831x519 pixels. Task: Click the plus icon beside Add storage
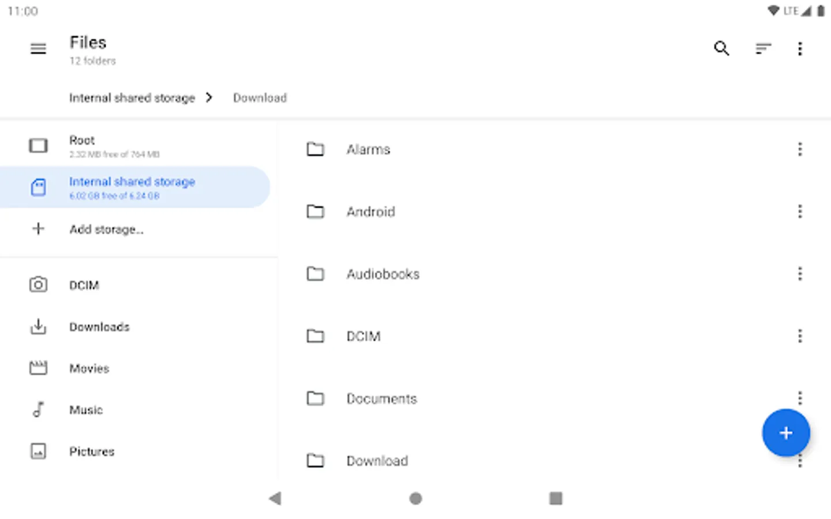pyautogui.click(x=38, y=229)
